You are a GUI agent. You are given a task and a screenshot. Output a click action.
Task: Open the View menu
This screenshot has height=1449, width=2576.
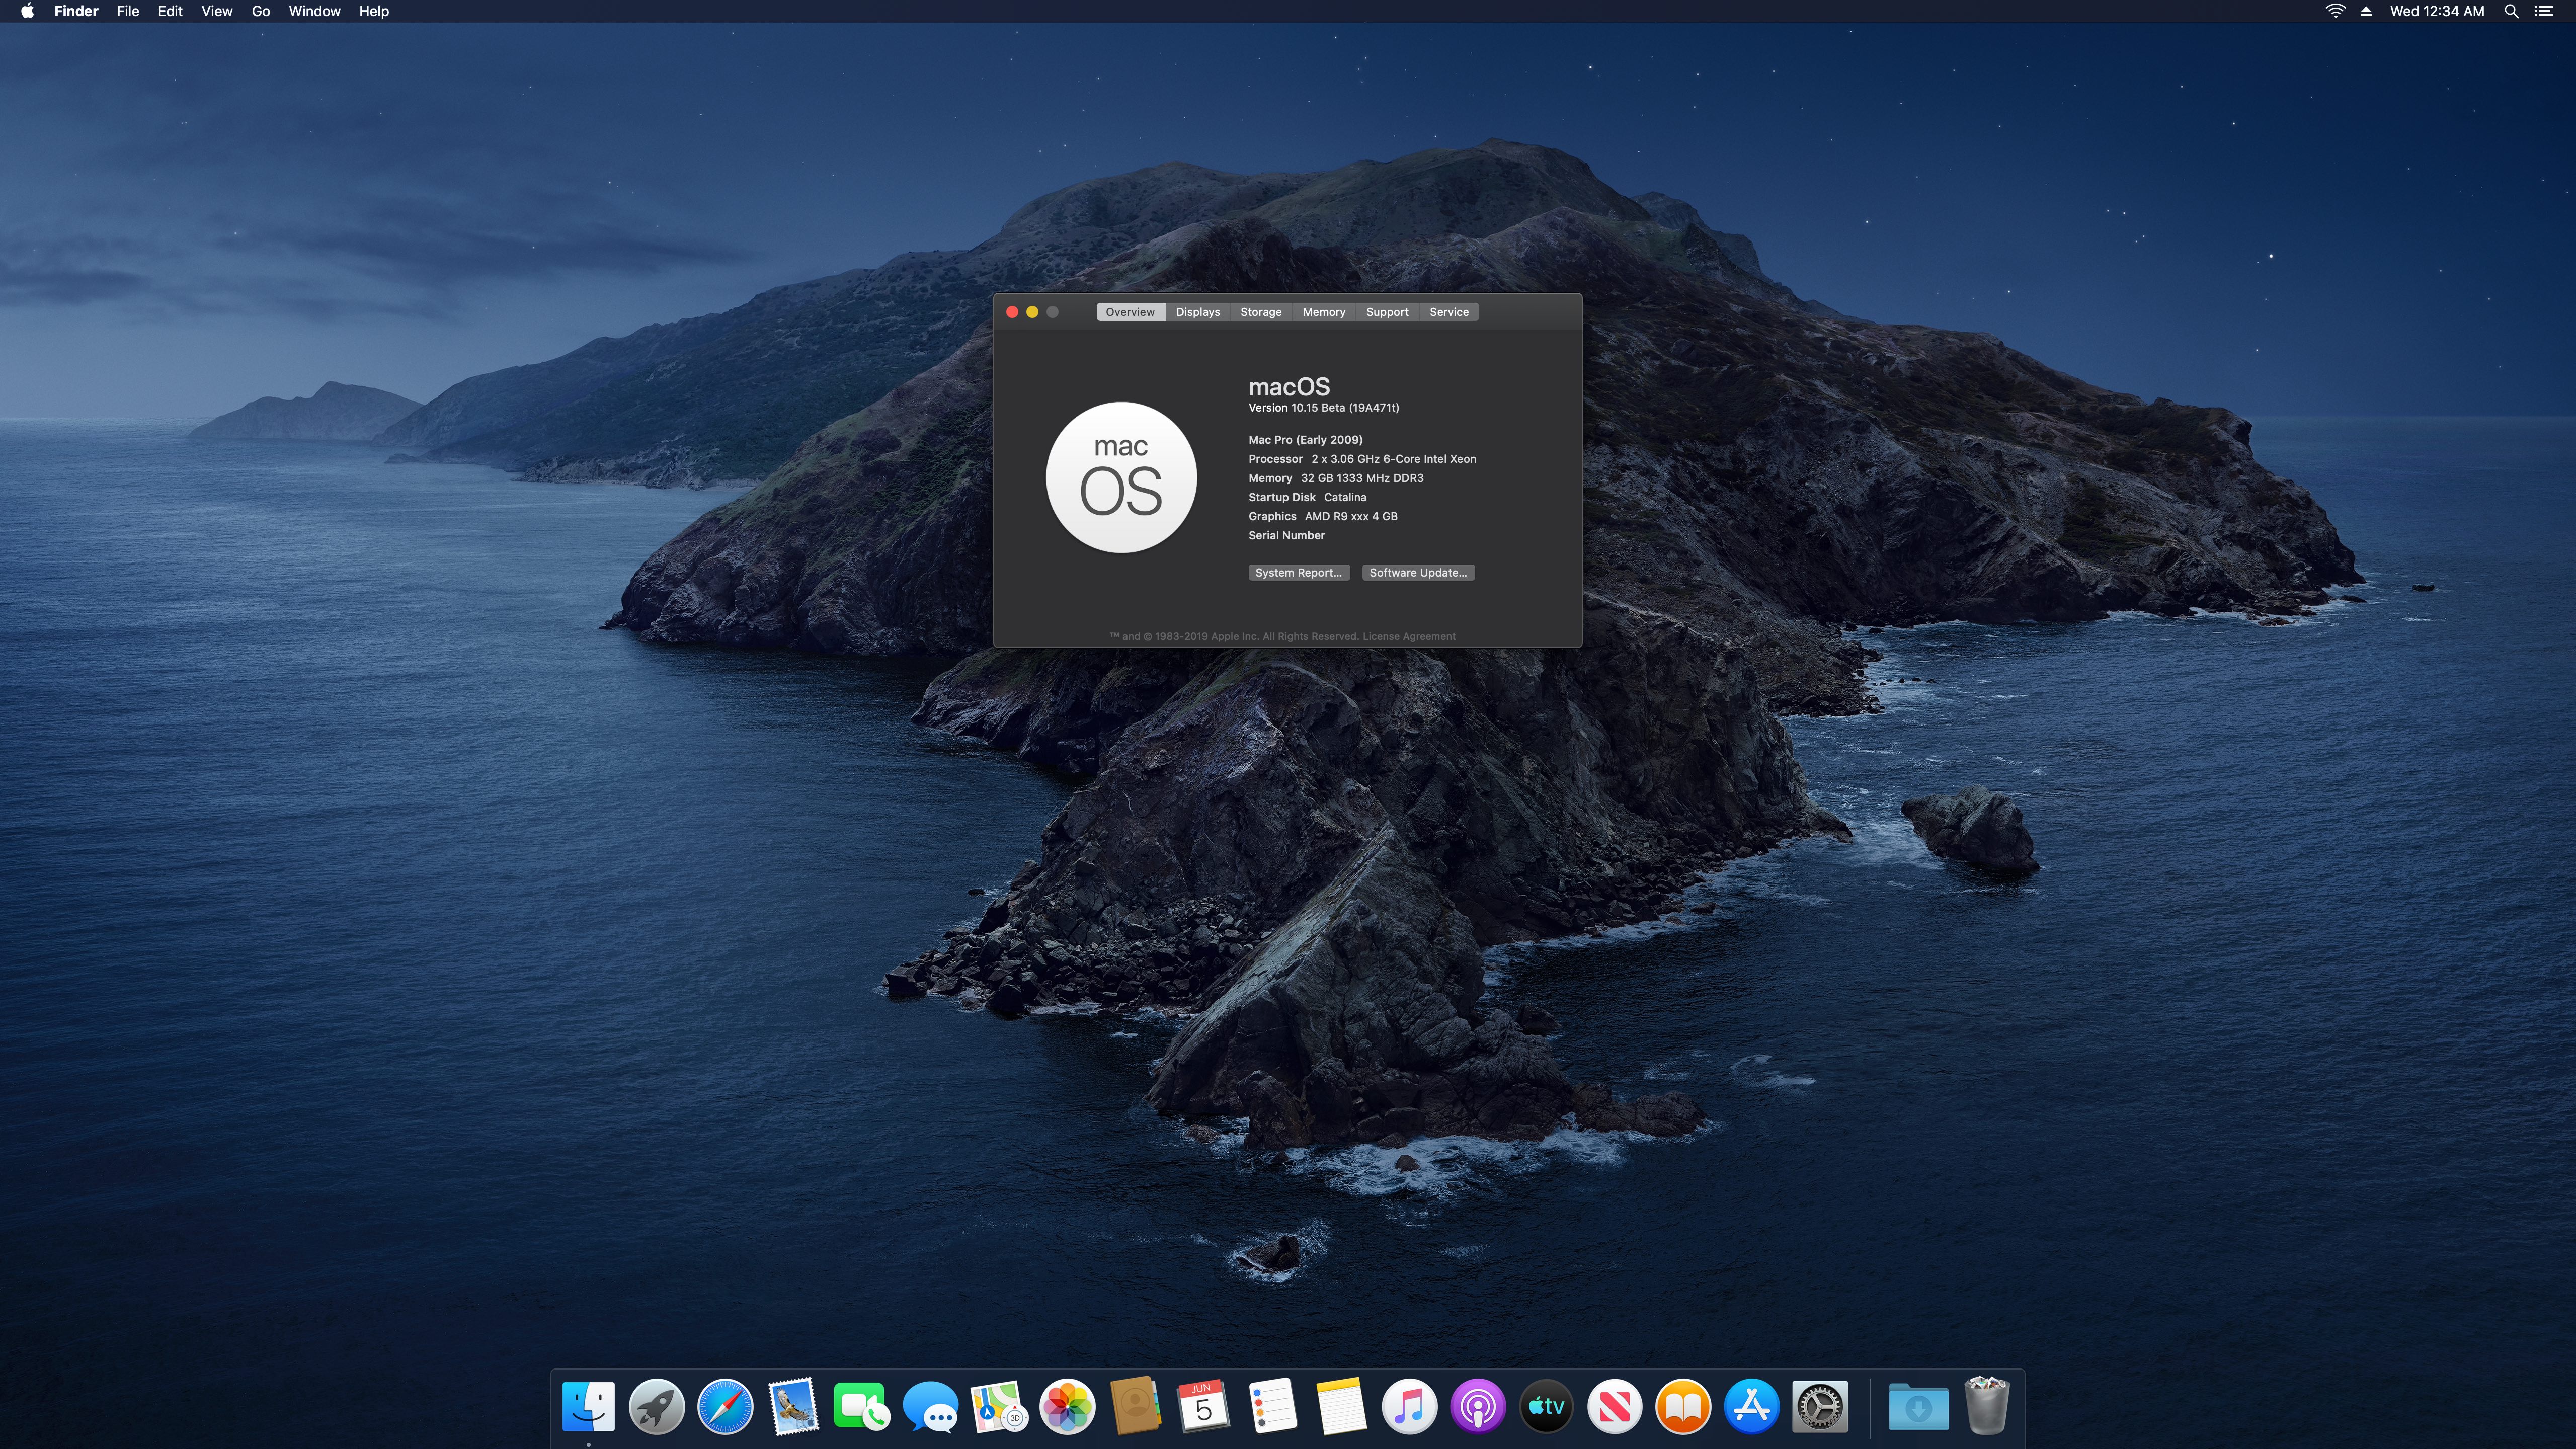tap(216, 11)
